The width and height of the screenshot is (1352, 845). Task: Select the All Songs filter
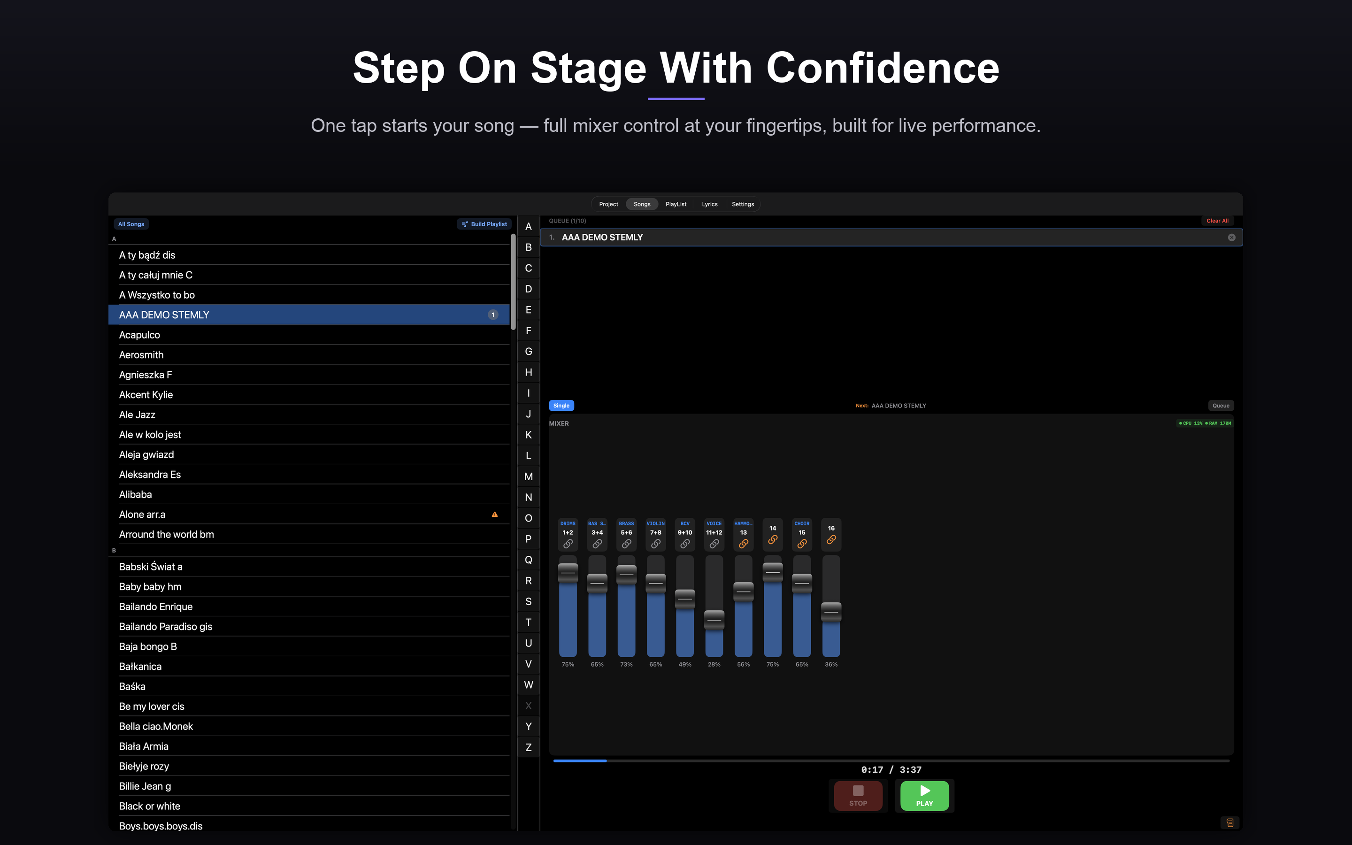131,224
